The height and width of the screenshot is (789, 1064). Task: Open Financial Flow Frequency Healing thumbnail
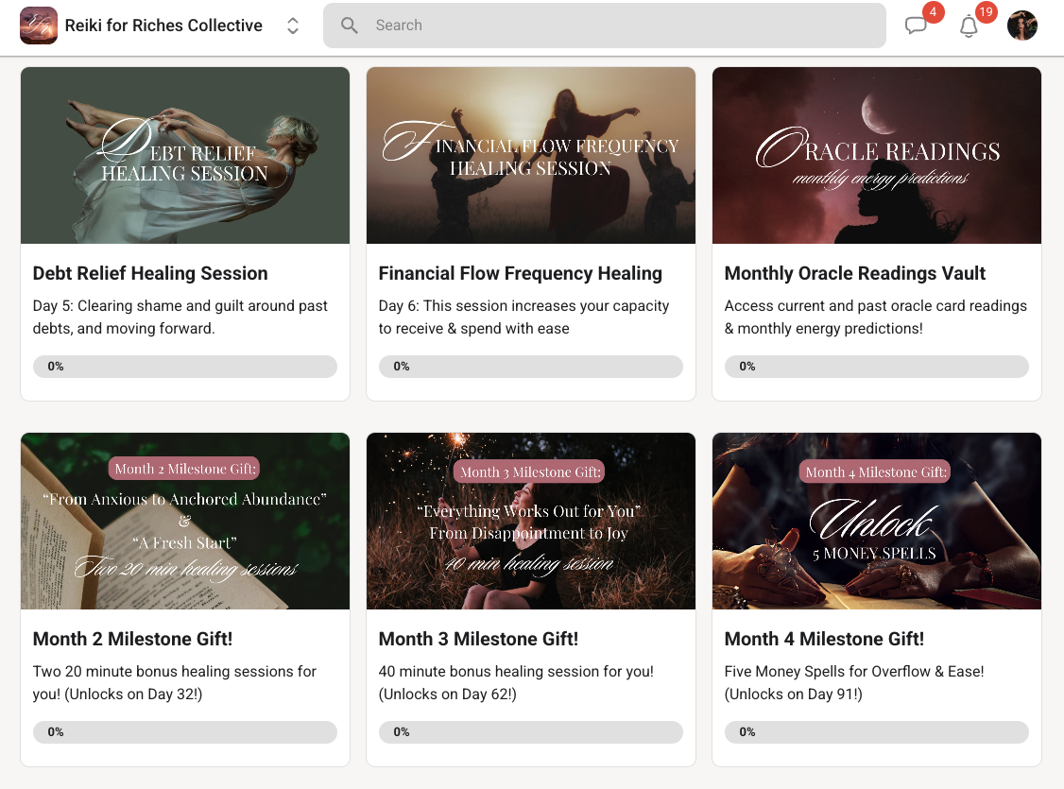(x=531, y=156)
